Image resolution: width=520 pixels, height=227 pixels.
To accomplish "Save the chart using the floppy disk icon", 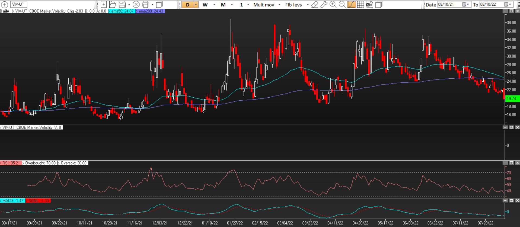I will 122,4.
